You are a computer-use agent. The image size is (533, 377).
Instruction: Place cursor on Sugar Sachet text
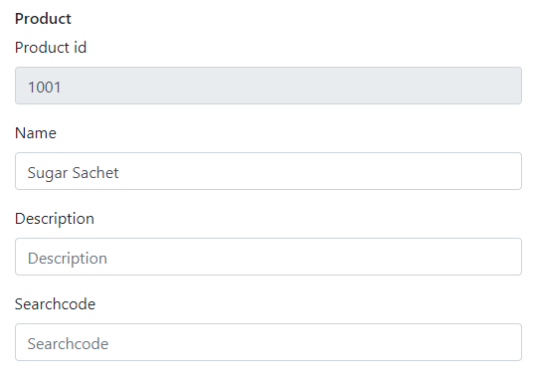point(73,173)
